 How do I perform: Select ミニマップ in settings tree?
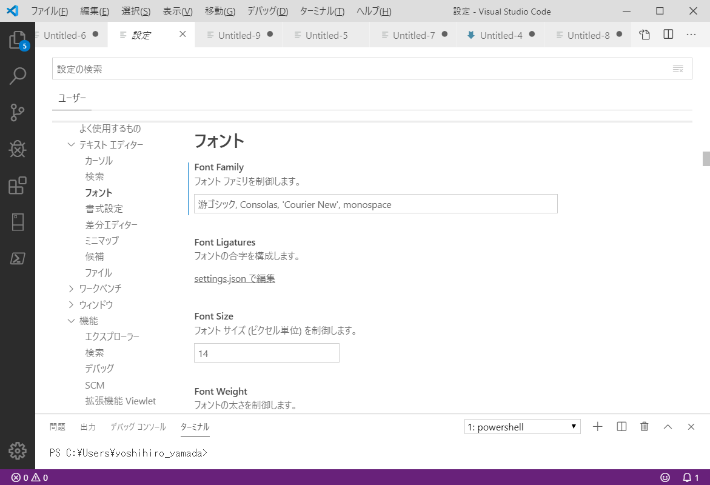tap(102, 241)
